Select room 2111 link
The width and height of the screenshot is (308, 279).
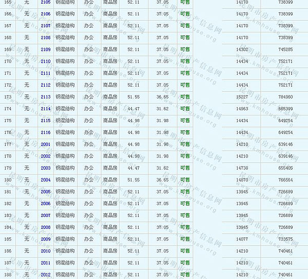coord(45,73)
